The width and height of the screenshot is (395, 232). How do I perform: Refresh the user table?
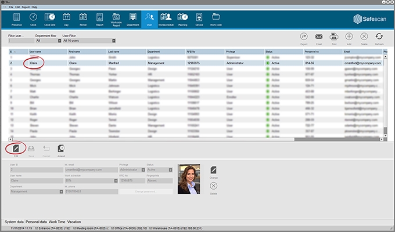[379, 38]
